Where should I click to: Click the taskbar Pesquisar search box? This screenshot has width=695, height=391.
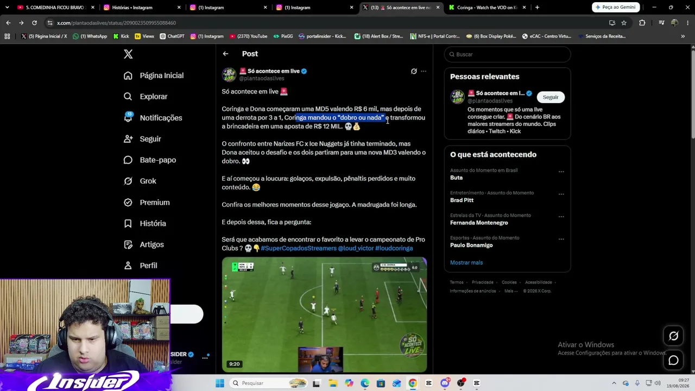point(269,383)
